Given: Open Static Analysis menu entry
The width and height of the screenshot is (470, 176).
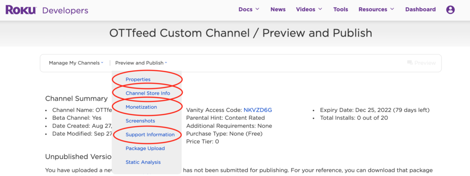Looking at the screenshot, I should pyautogui.click(x=143, y=162).
